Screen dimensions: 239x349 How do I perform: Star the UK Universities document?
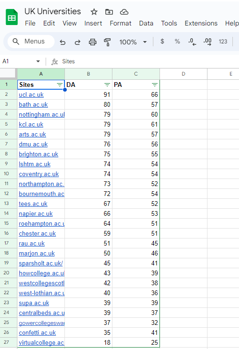coord(94,12)
